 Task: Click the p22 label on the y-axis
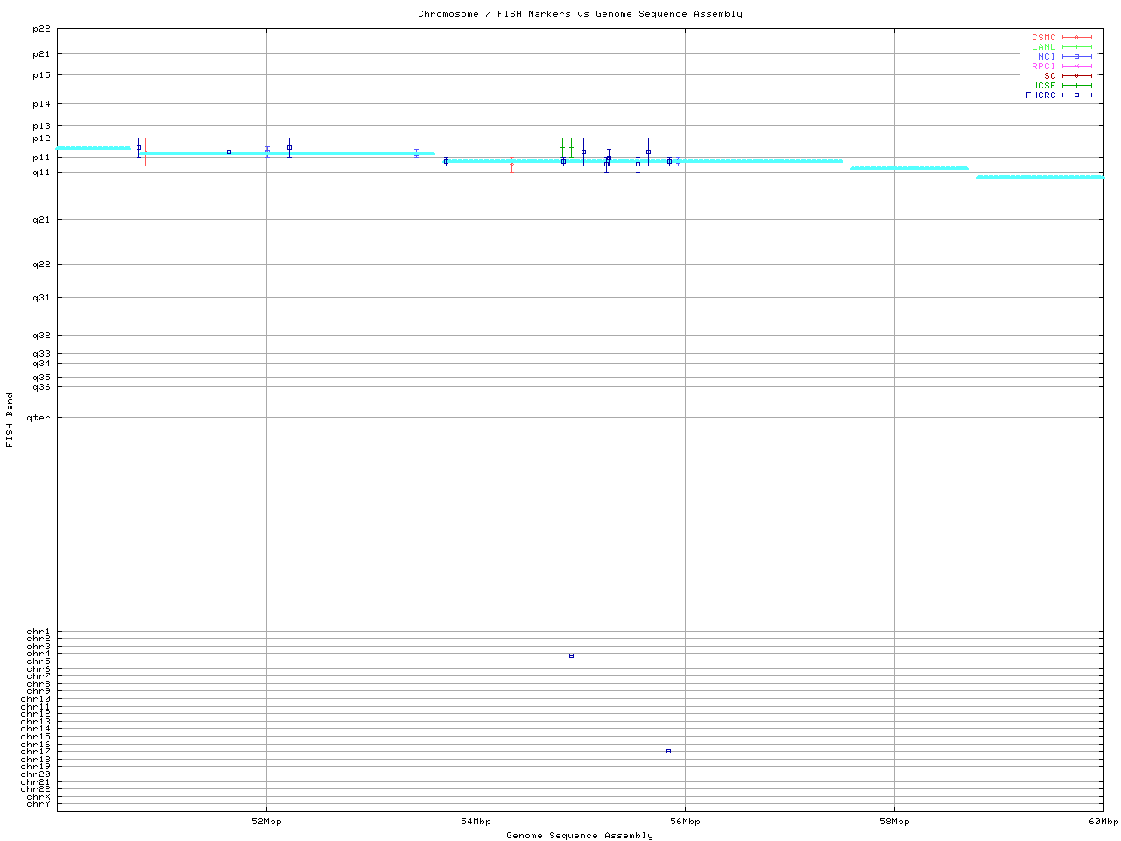tap(41, 29)
